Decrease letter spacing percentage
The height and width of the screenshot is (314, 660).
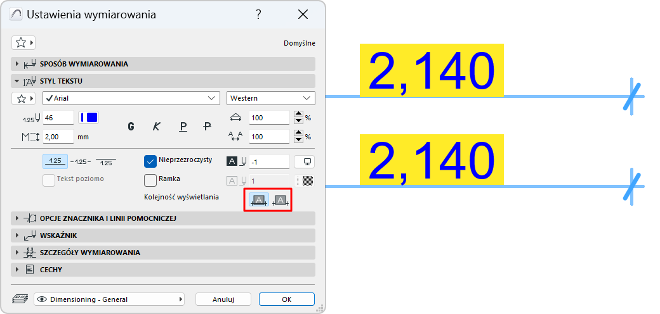pyautogui.click(x=298, y=140)
